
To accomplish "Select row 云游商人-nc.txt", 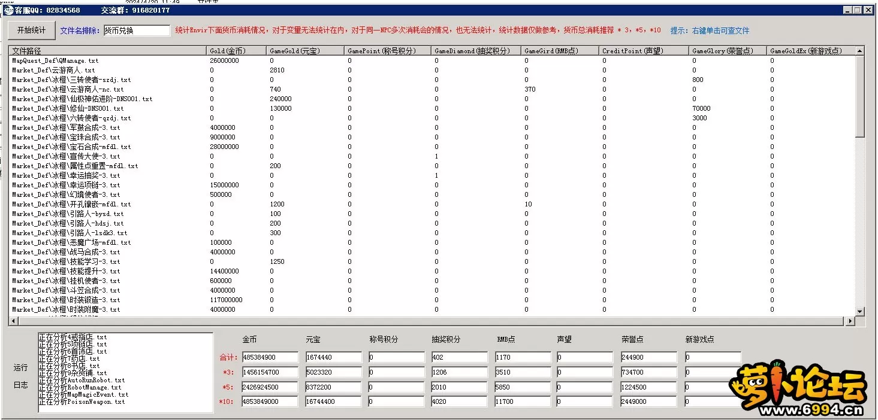I will (x=432, y=89).
